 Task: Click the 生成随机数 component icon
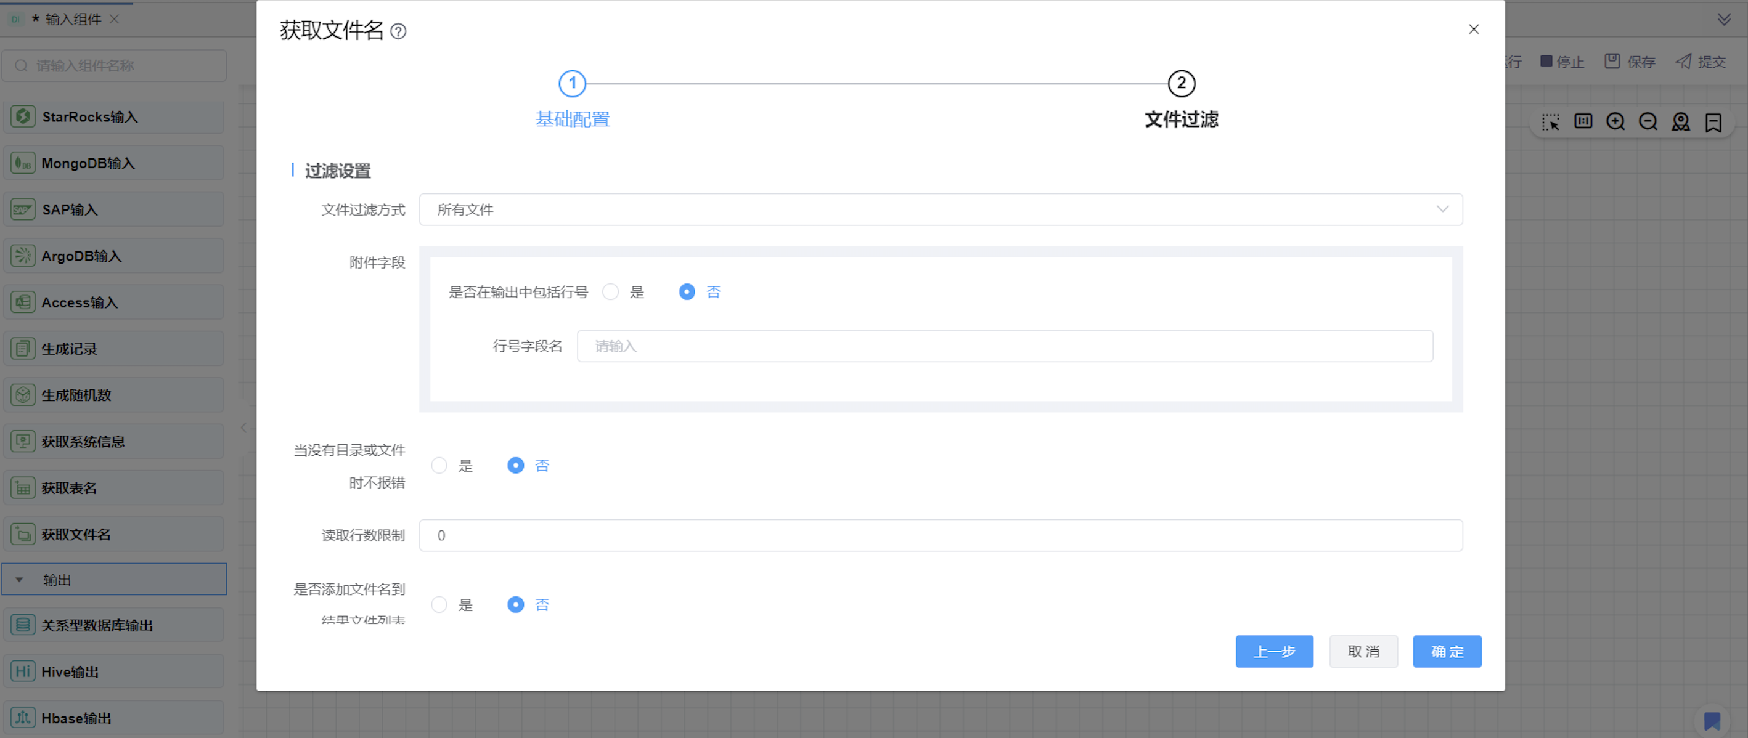[x=22, y=395]
